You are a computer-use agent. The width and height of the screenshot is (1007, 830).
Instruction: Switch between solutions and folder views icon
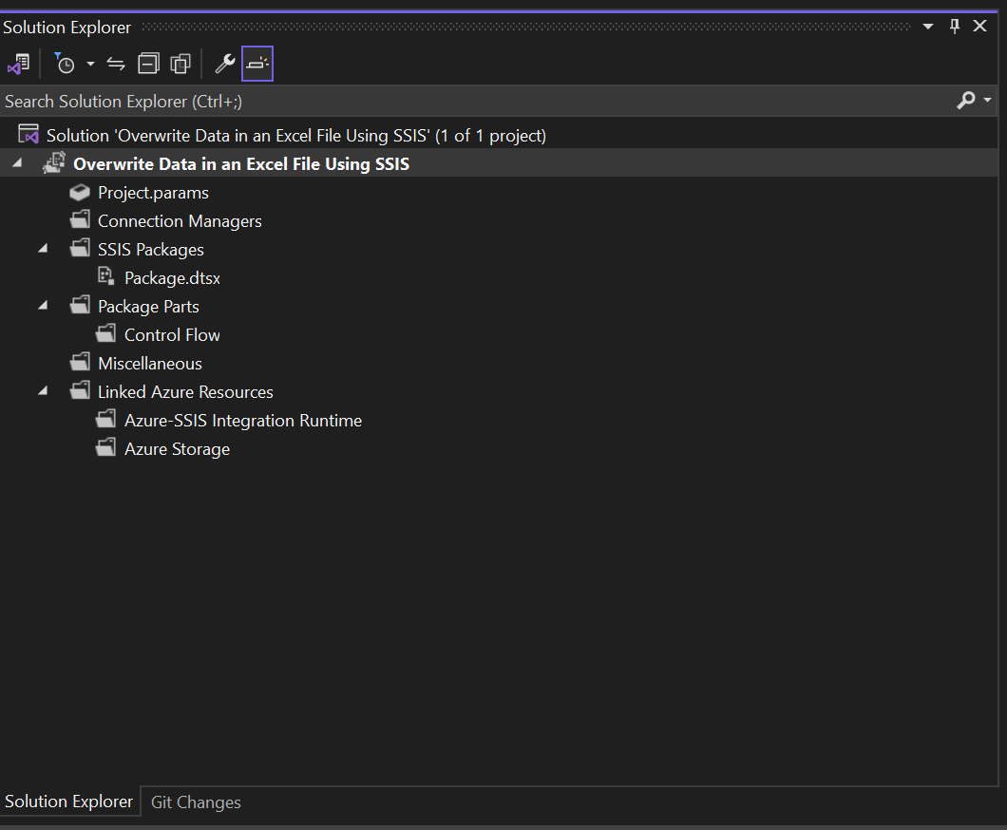[x=19, y=64]
